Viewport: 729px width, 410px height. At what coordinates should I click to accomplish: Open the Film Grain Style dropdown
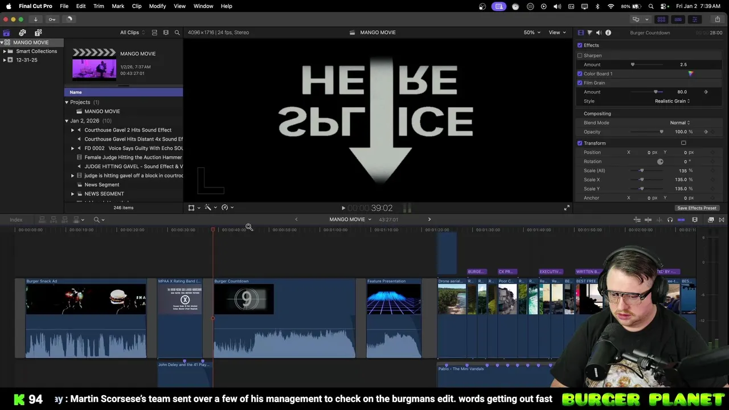coord(672,101)
